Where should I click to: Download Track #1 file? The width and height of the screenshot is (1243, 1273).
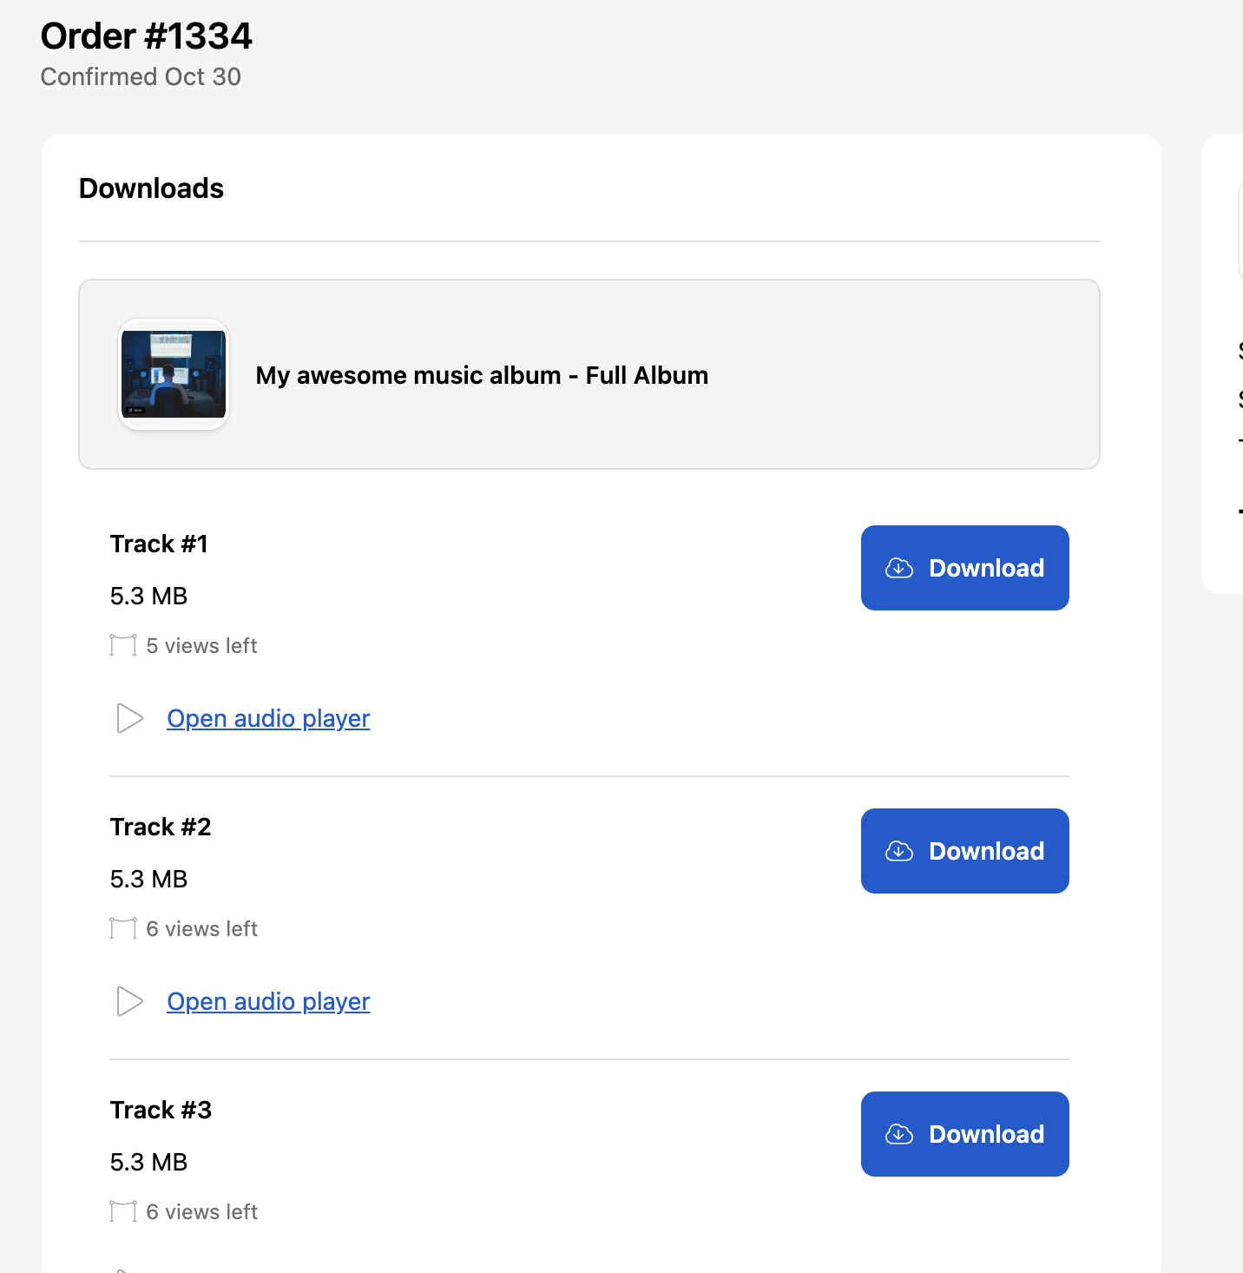964,568
